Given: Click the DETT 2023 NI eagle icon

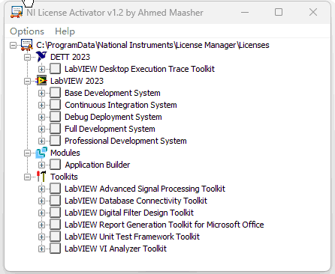Looking at the screenshot, I should point(41,57).
